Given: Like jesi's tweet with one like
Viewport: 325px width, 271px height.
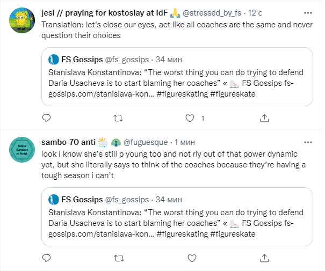Looking at the screenshot, I should (189, 118).
